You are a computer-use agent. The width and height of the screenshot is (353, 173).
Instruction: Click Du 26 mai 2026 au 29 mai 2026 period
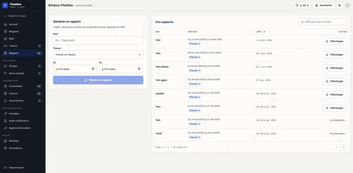coord(204,79)
